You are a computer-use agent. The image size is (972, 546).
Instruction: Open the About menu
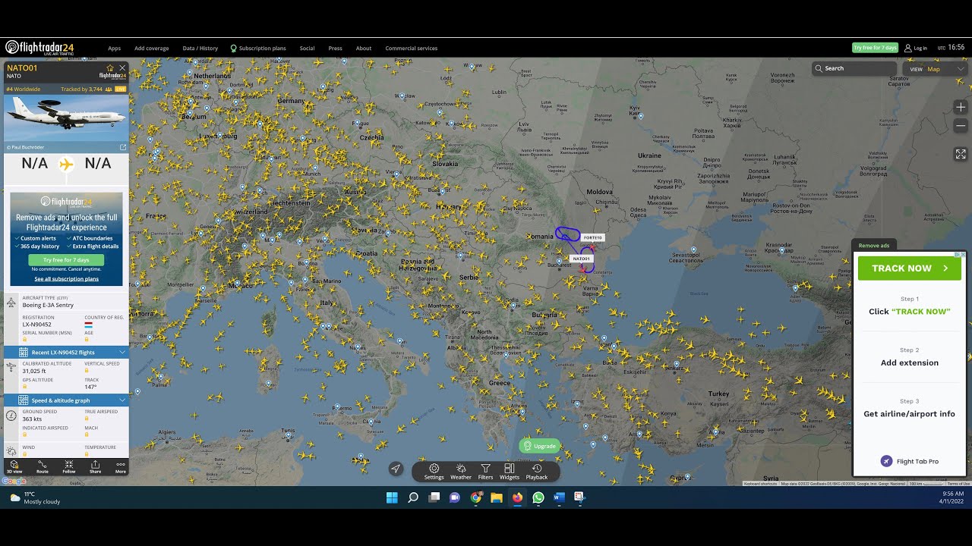tap(364, 48)
